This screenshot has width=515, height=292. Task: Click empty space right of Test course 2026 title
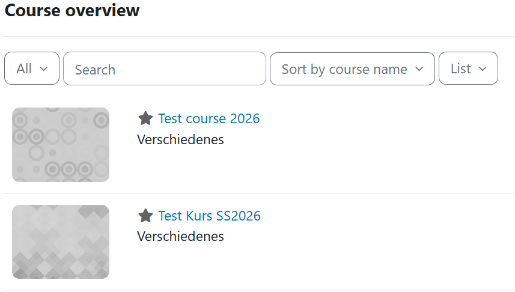[385, 118]
